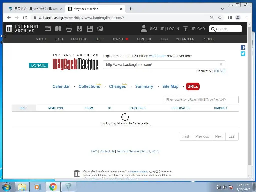Share on Facebook icon
Screen dimensions: 256x192
pos(243,47)
